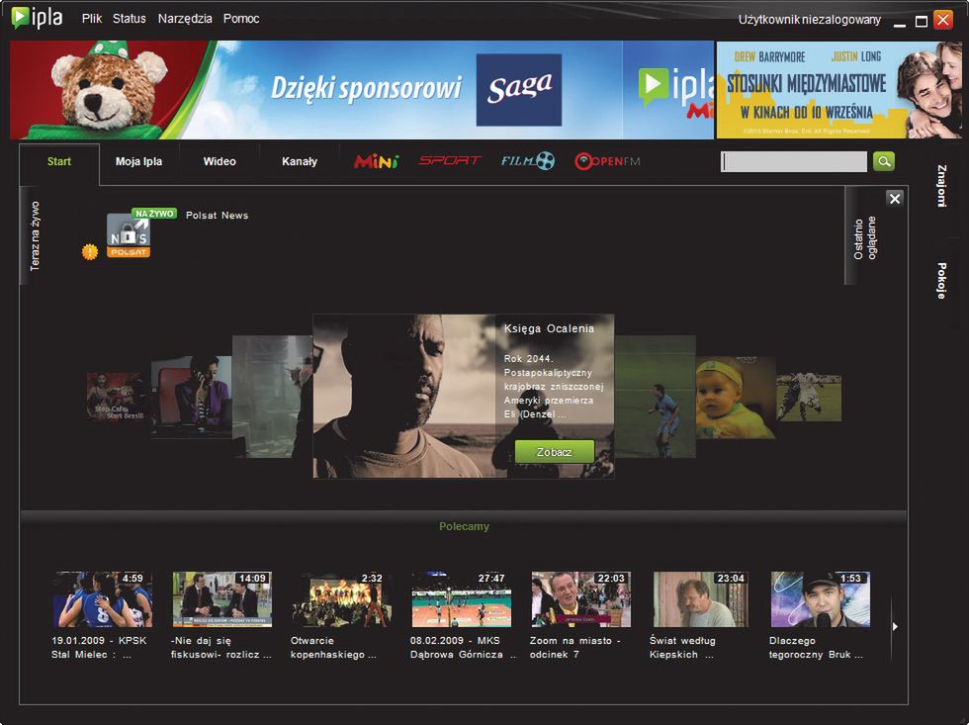Switch to the Kanały tab
The image size is (969, 725).
coord(300,162)
